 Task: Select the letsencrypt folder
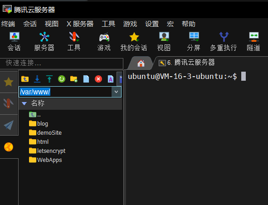[47, 151]
